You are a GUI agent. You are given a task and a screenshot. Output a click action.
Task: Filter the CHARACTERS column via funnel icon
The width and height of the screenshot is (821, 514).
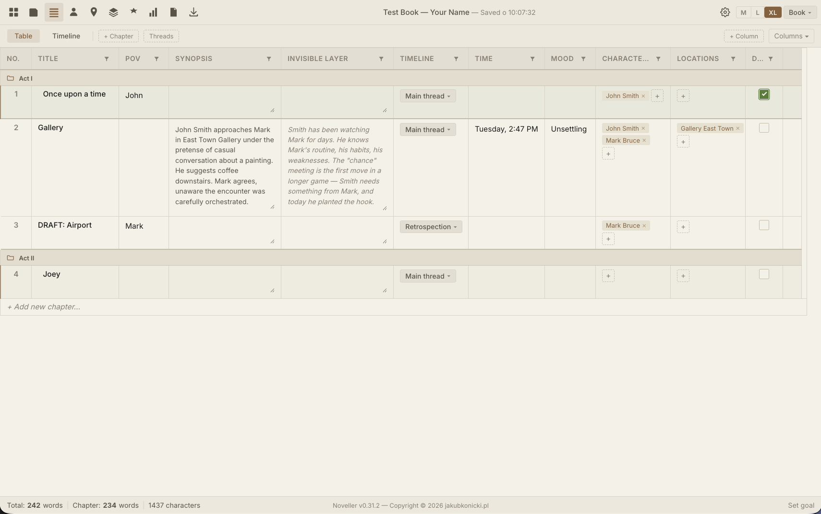(658, 59)
